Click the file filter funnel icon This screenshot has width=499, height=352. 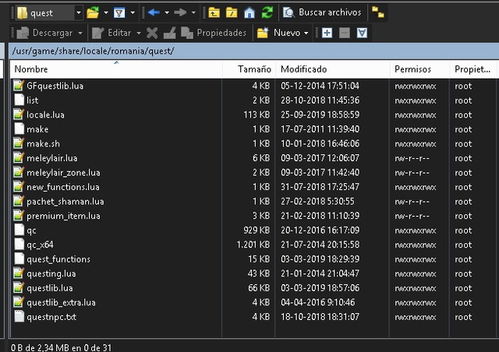[x=119, y=12]
